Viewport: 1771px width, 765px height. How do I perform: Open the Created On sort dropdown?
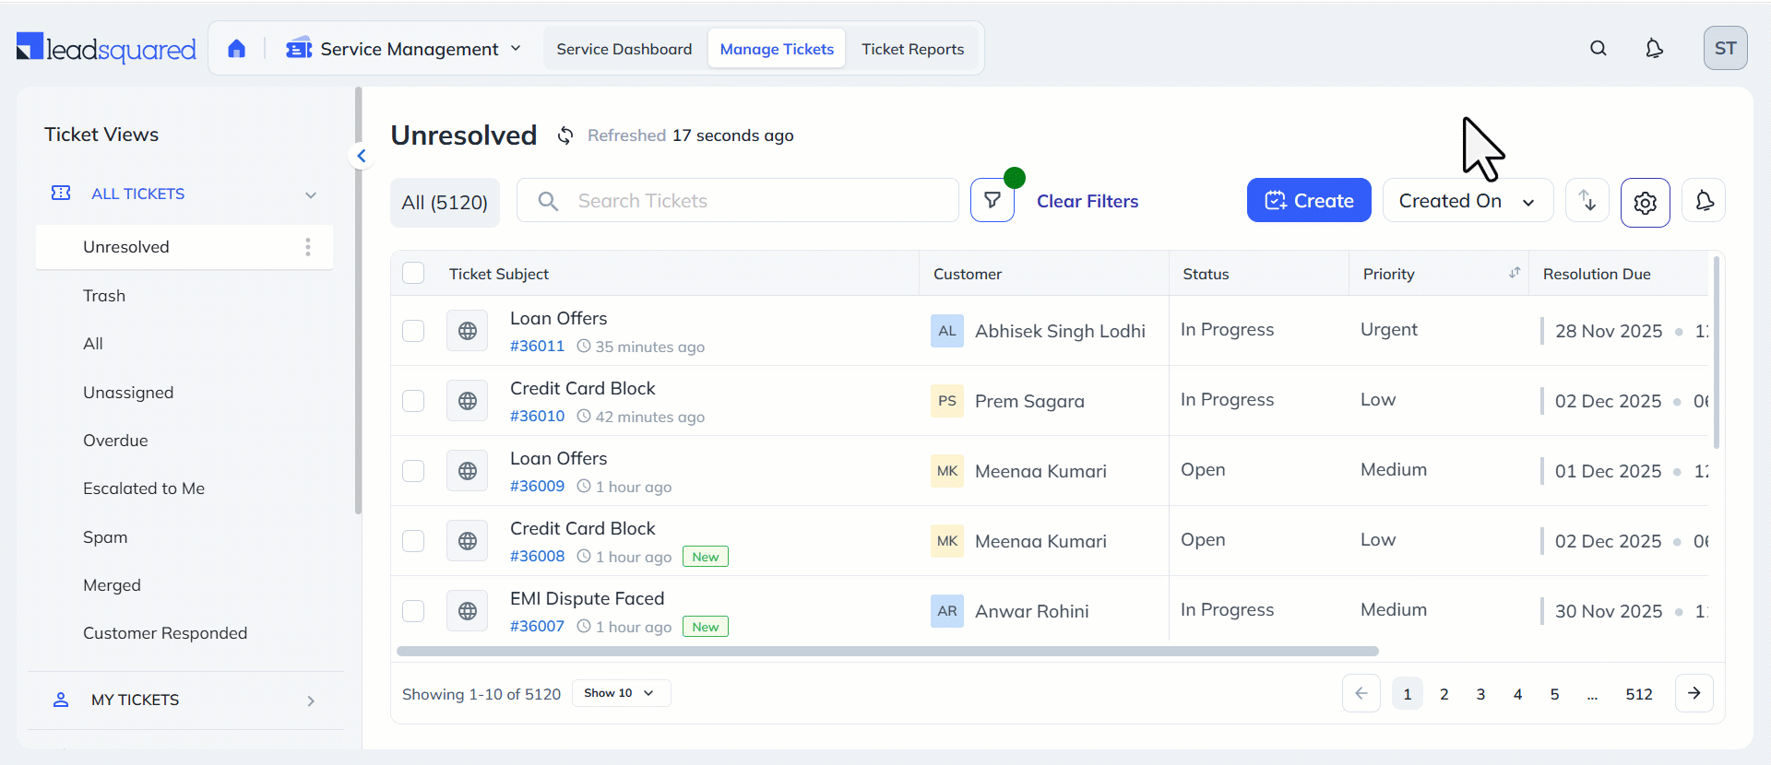tap(1468, 200)
